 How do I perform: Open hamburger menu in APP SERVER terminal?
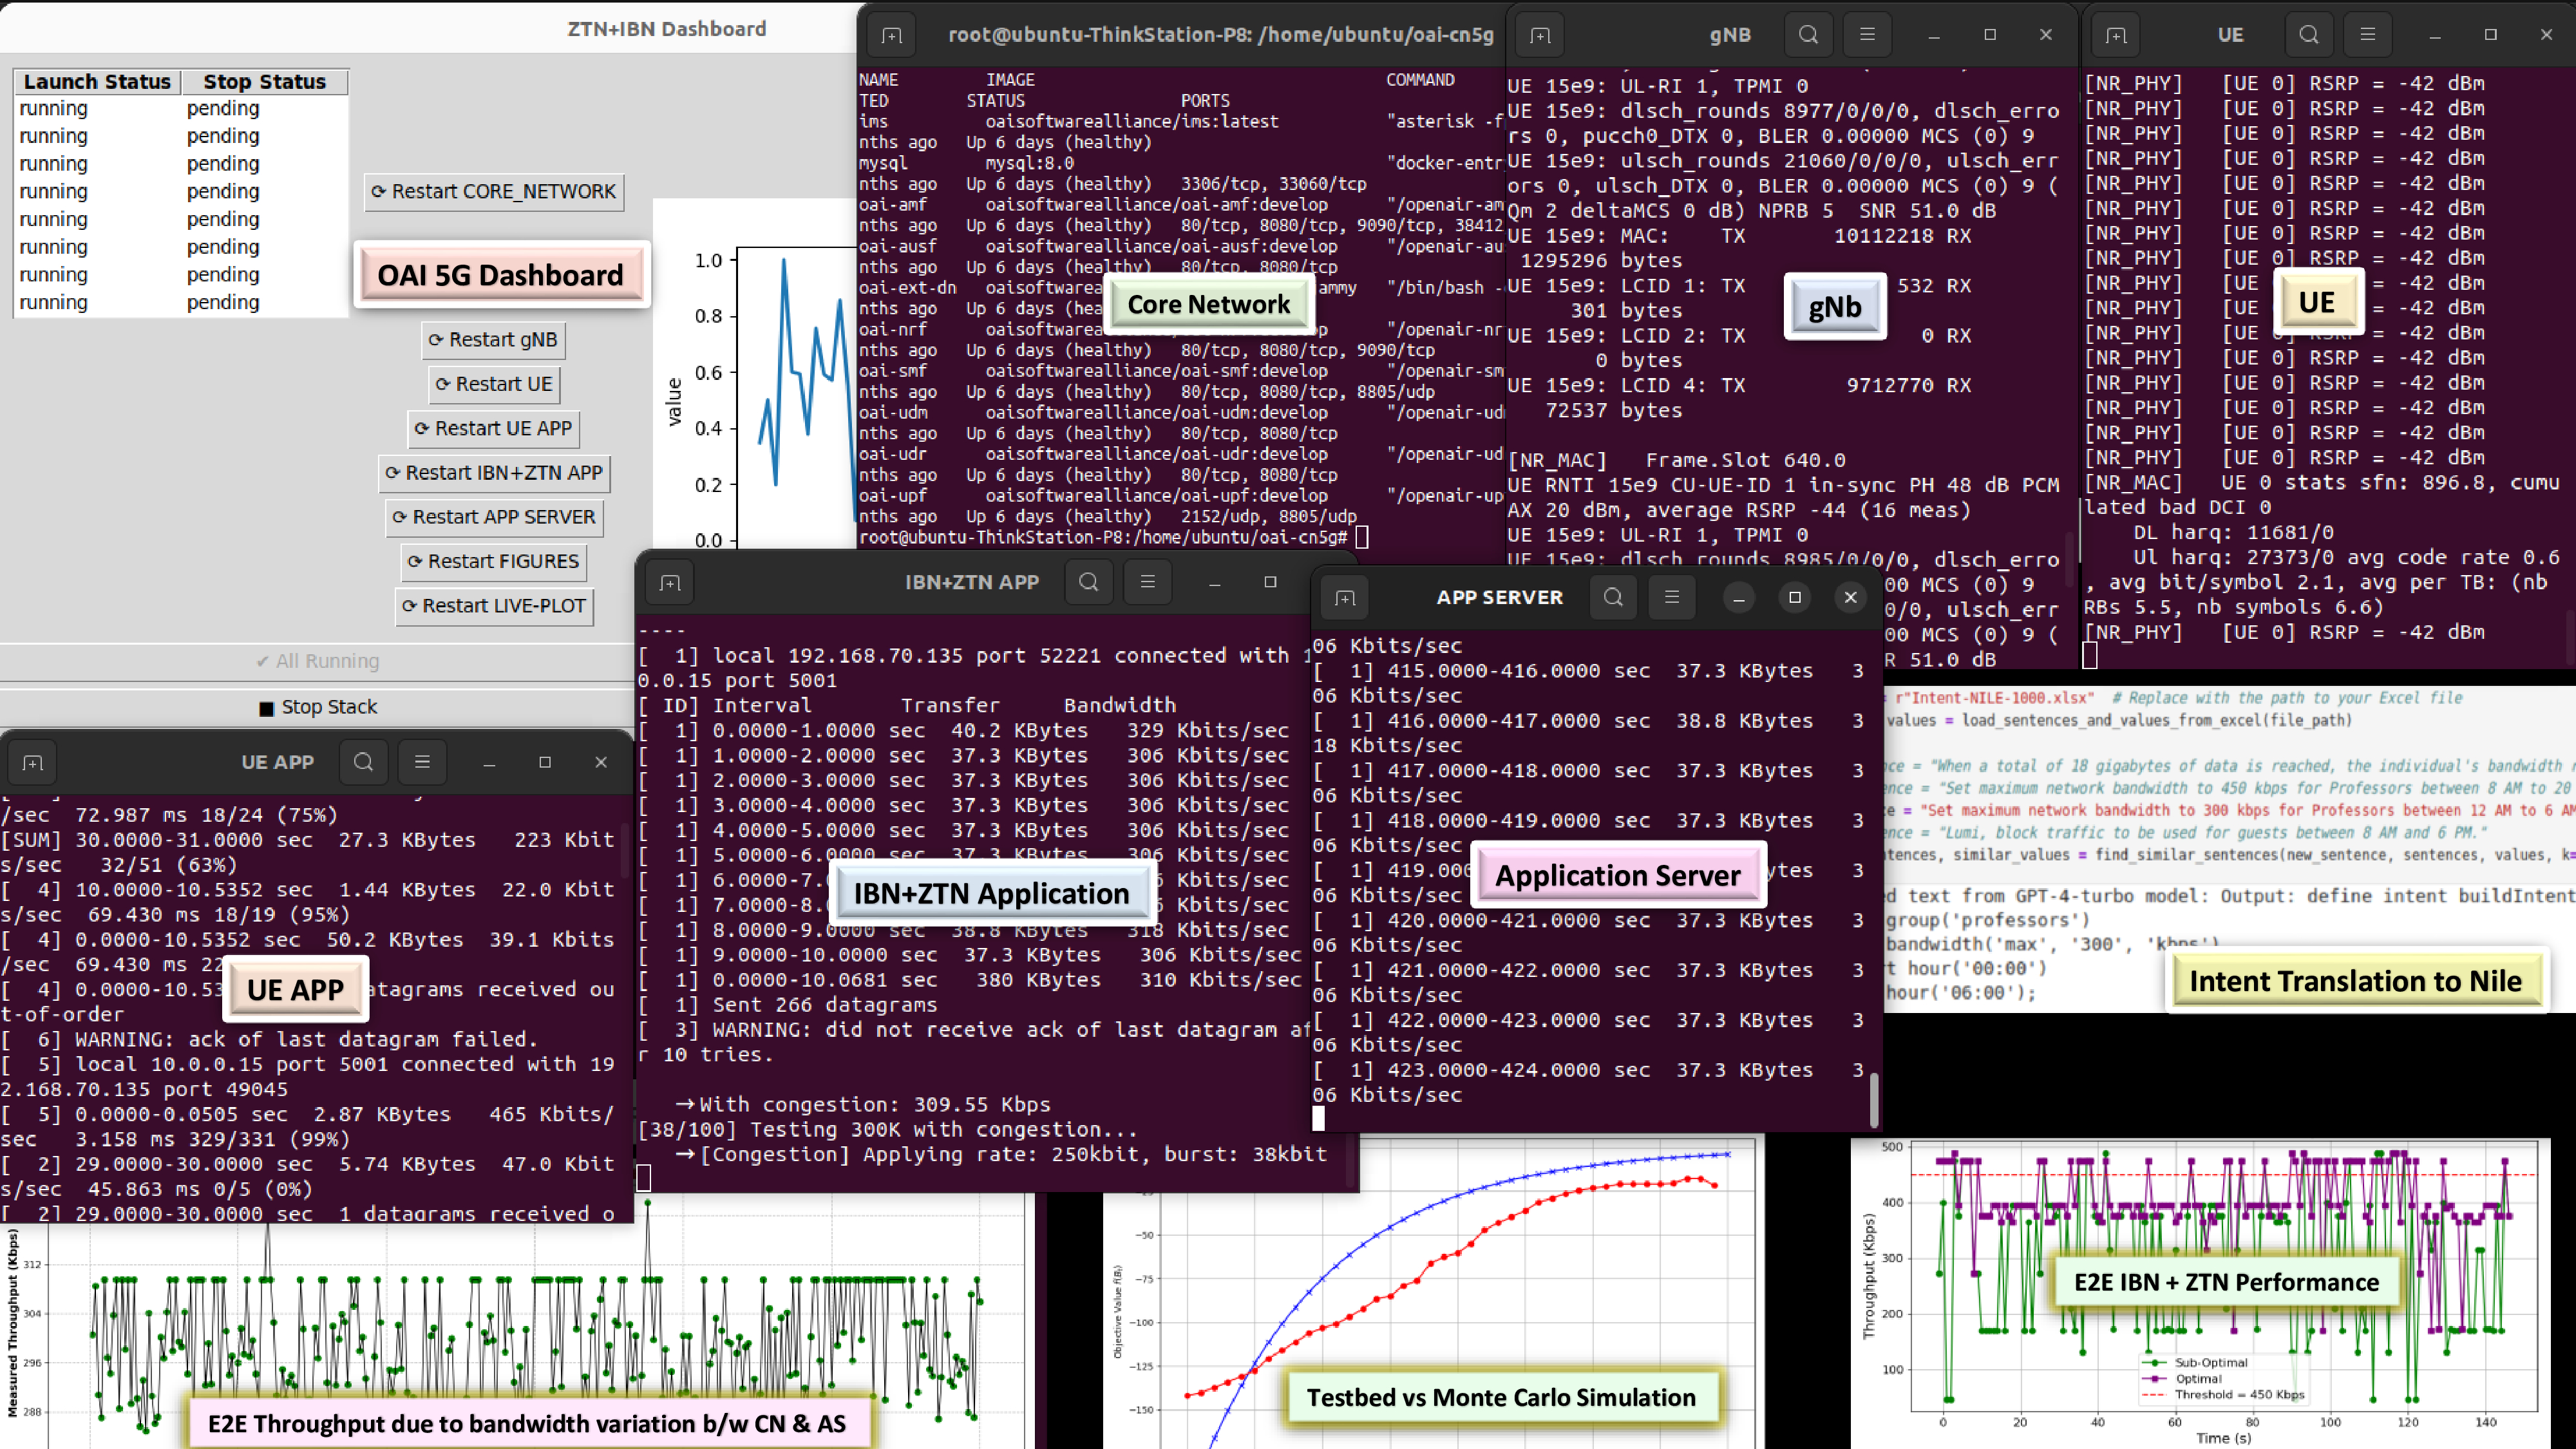point(1671,597)
